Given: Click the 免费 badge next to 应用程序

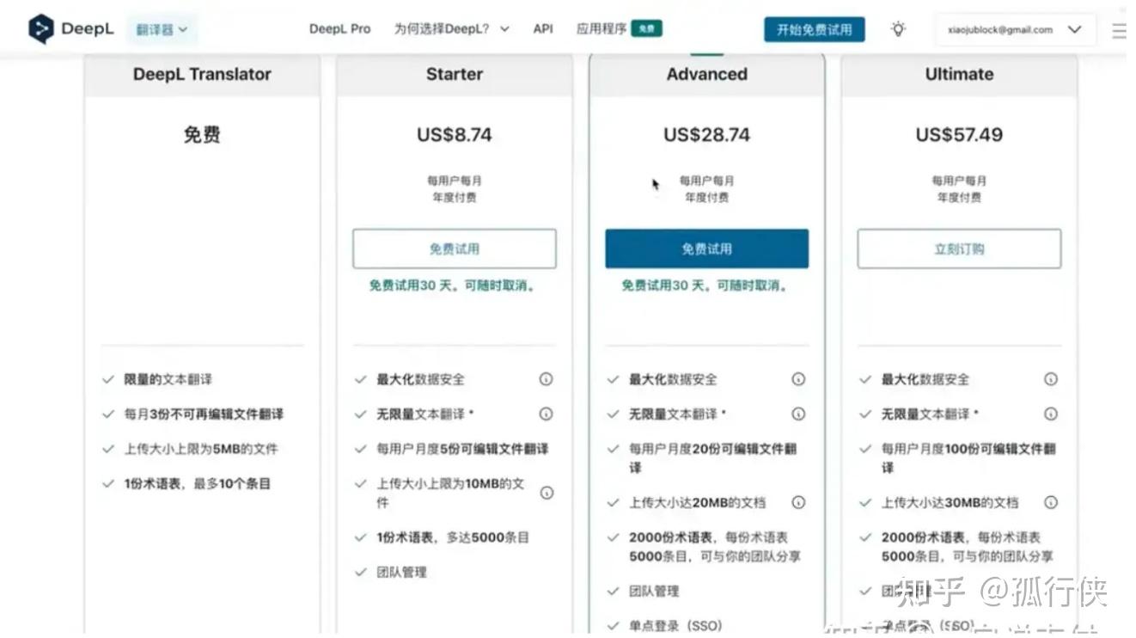Looking at the screenshot, I should pyautogui.click(x=645, y=27).
